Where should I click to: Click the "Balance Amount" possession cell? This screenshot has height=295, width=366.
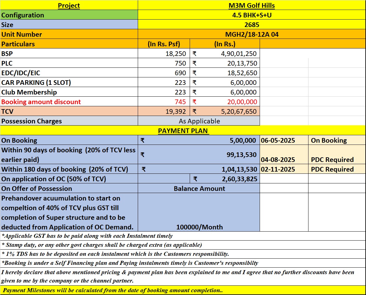pyautogui.click(x=199, y=188)
